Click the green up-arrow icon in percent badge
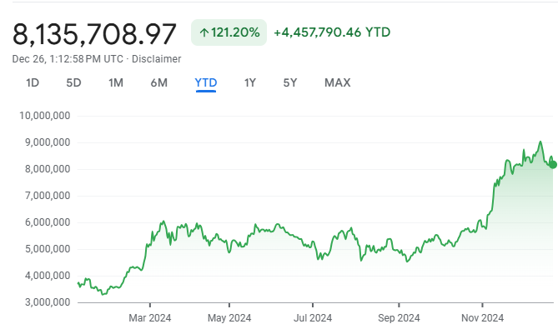 [x=204, y=32]
